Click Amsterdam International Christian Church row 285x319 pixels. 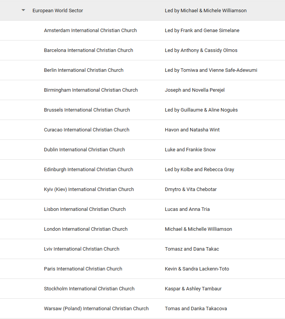[x=90, y=31]
